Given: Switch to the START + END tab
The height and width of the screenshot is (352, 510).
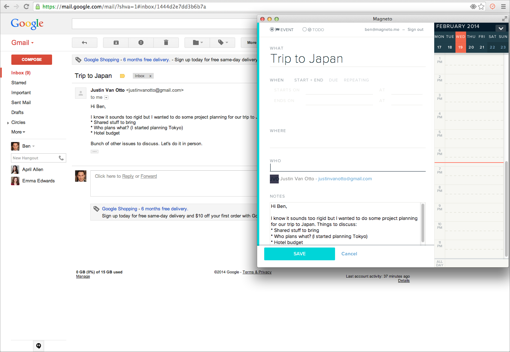Looking at the screenshot, I should [308, 80].
